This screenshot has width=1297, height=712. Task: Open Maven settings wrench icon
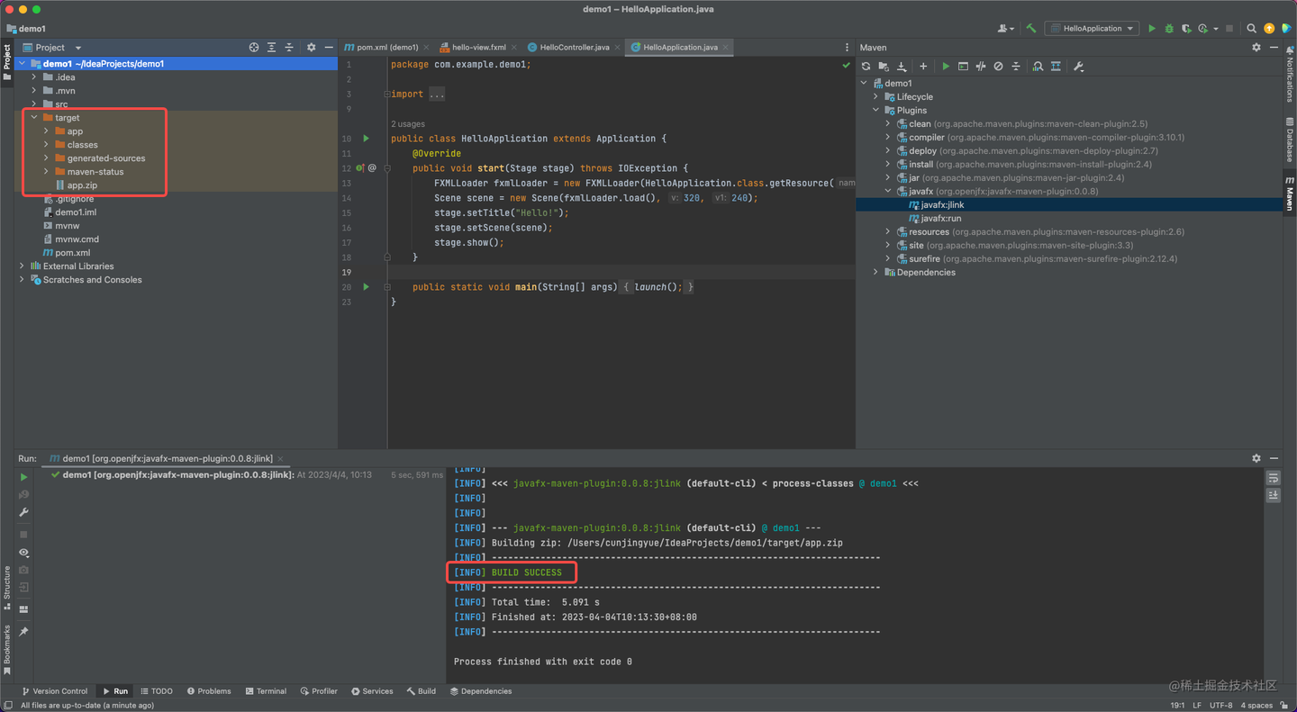pyautogui.click(x=1077, y=66)
